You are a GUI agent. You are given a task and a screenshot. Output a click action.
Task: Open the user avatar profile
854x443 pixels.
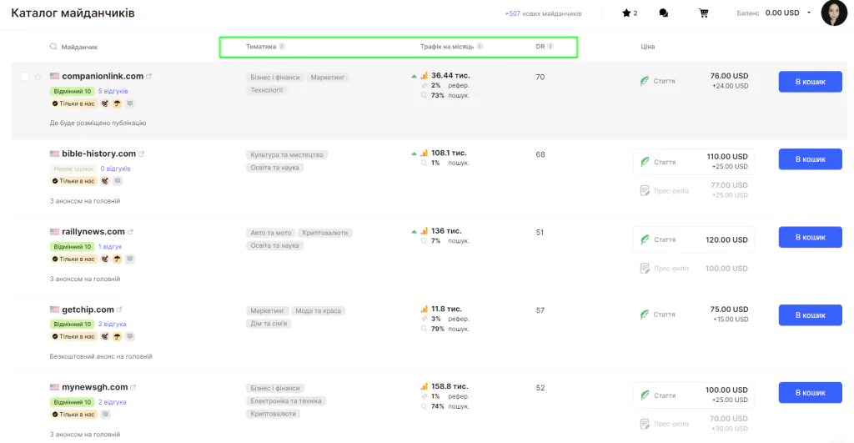pos(834,13)
